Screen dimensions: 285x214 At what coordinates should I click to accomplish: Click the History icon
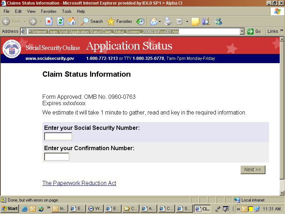coord(140,21)
